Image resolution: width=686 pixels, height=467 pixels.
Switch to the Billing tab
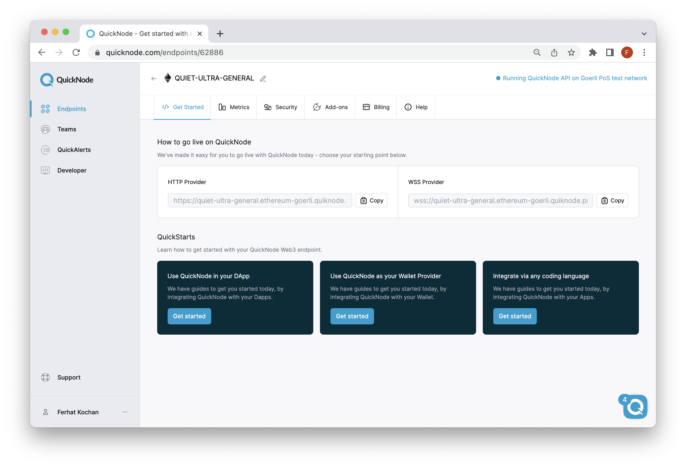pyautogui.click(x=376, y=107)
